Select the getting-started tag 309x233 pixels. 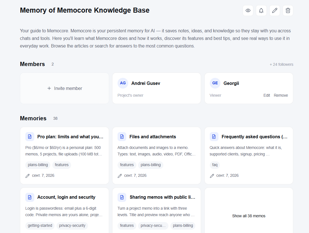(x=40, y=225)
